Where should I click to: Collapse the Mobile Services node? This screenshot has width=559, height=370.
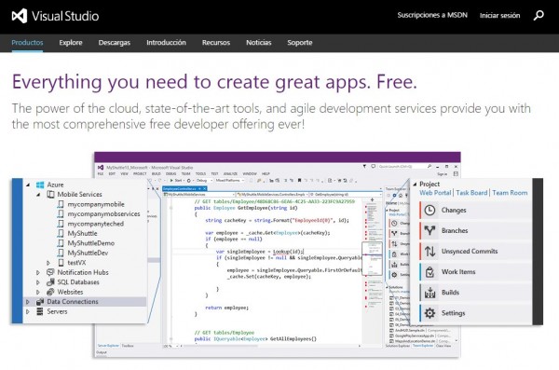(x=38, y=195)
